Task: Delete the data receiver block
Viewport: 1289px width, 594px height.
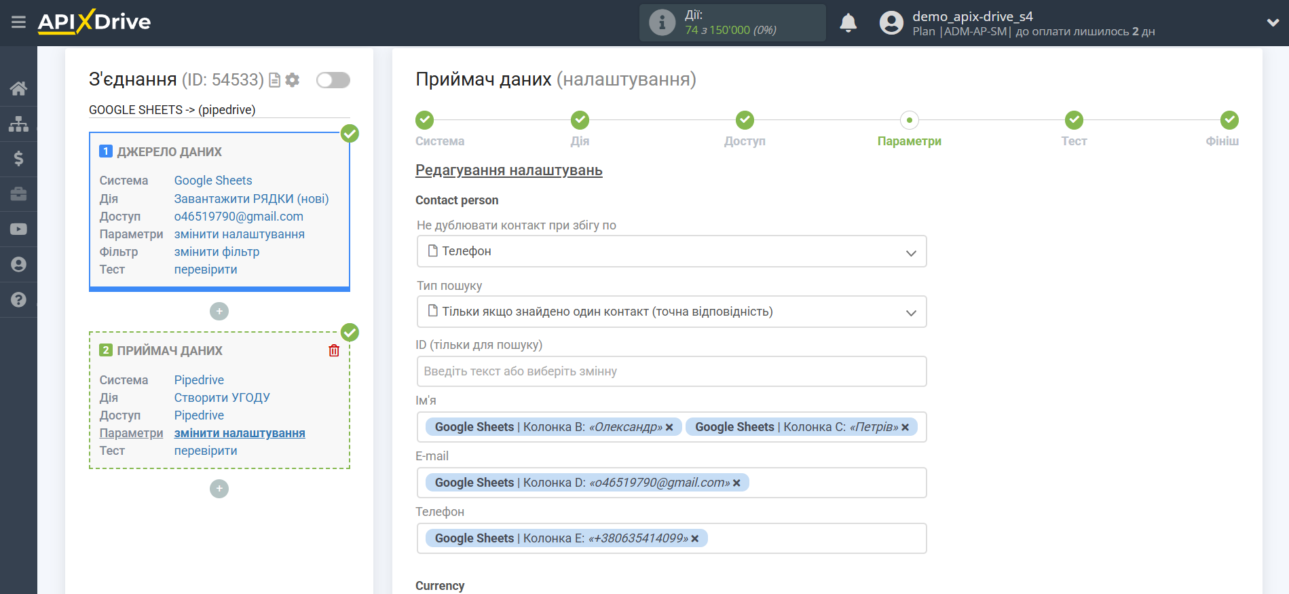Action: point(334,351)
